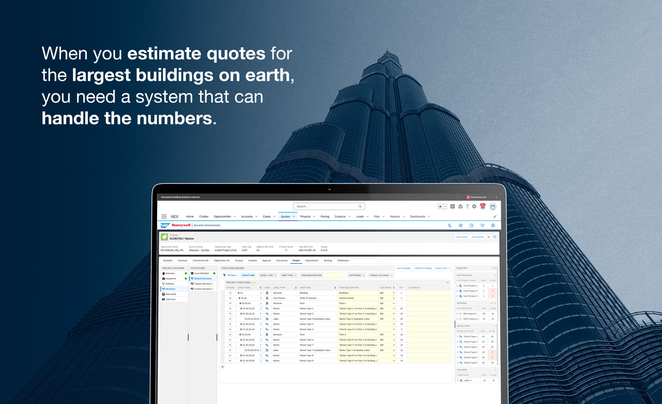This screenshot has height=404, width=662.
Task: Click the help question mark icon
Action: [x=467, y=206]
